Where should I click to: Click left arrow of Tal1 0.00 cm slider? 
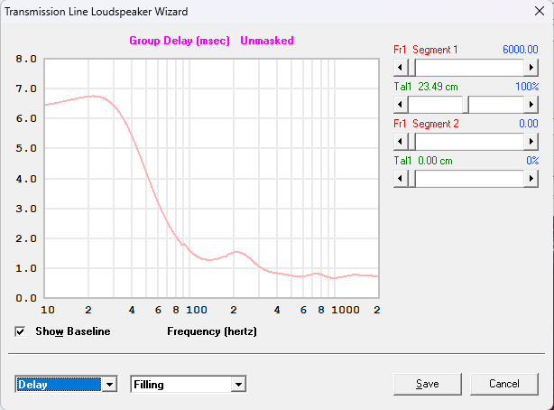(401, 178)
